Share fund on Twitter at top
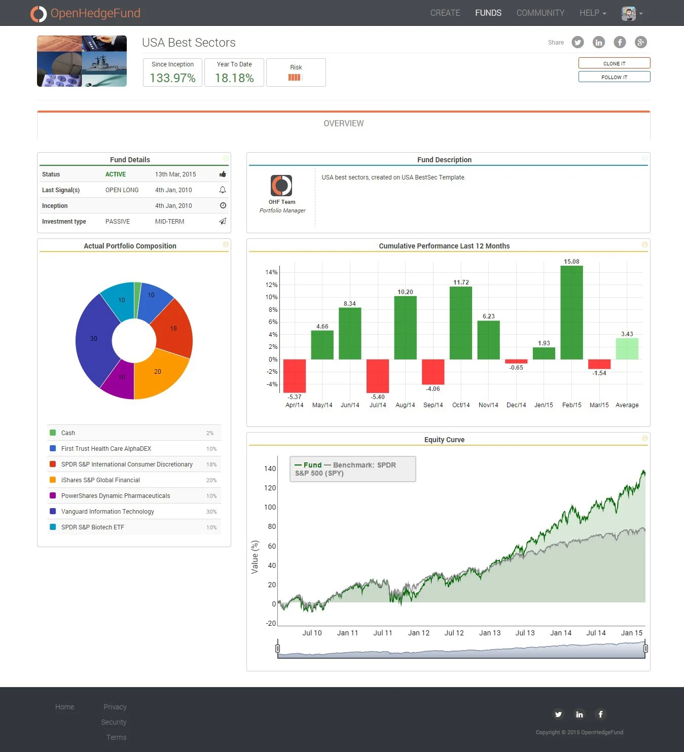Image resolution: width=684 pixels, height=752 pixels. tap(578, 43)
